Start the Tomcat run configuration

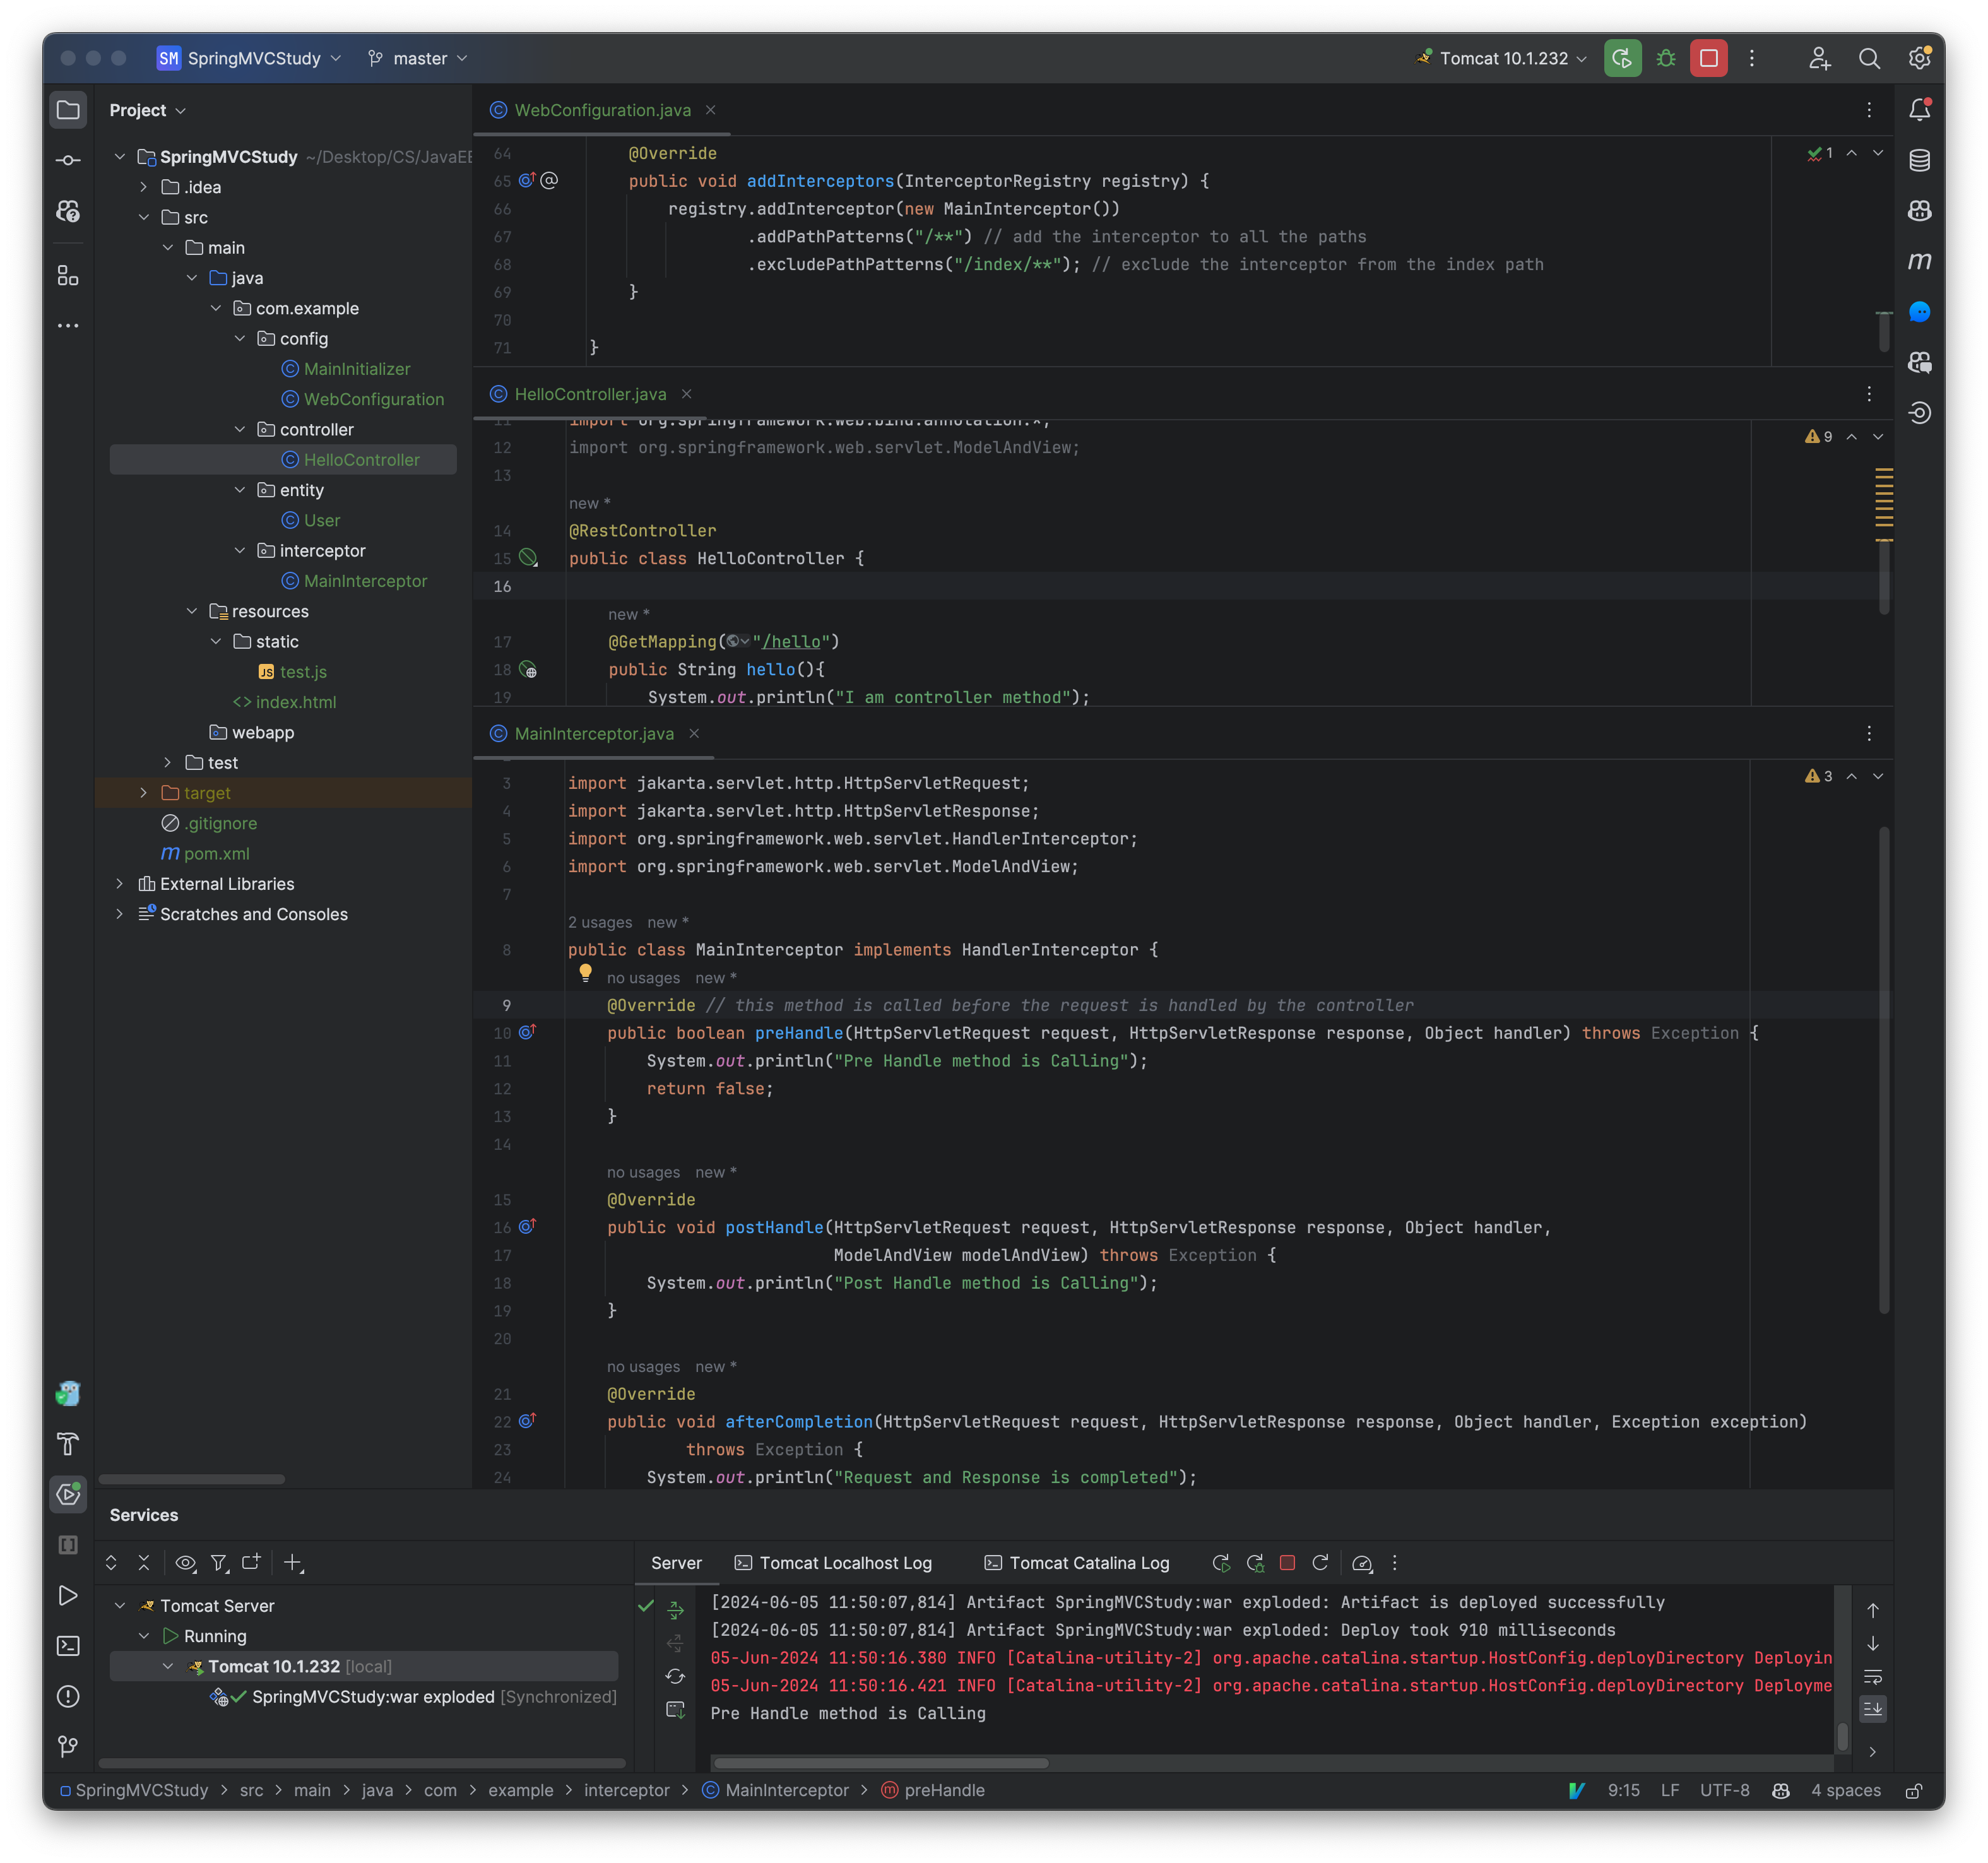[x=1622, y=58]
